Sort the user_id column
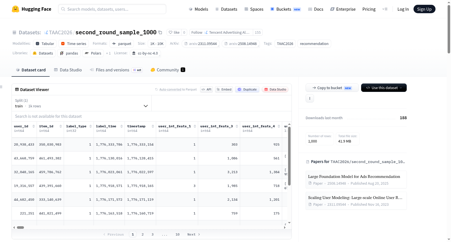The height and width of the screenshot is (242, 451). coord(34,126)
